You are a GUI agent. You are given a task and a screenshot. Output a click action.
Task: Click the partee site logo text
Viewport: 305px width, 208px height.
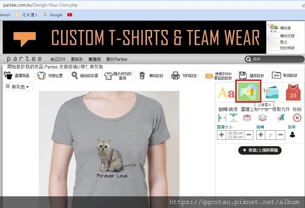coord(24,58)
